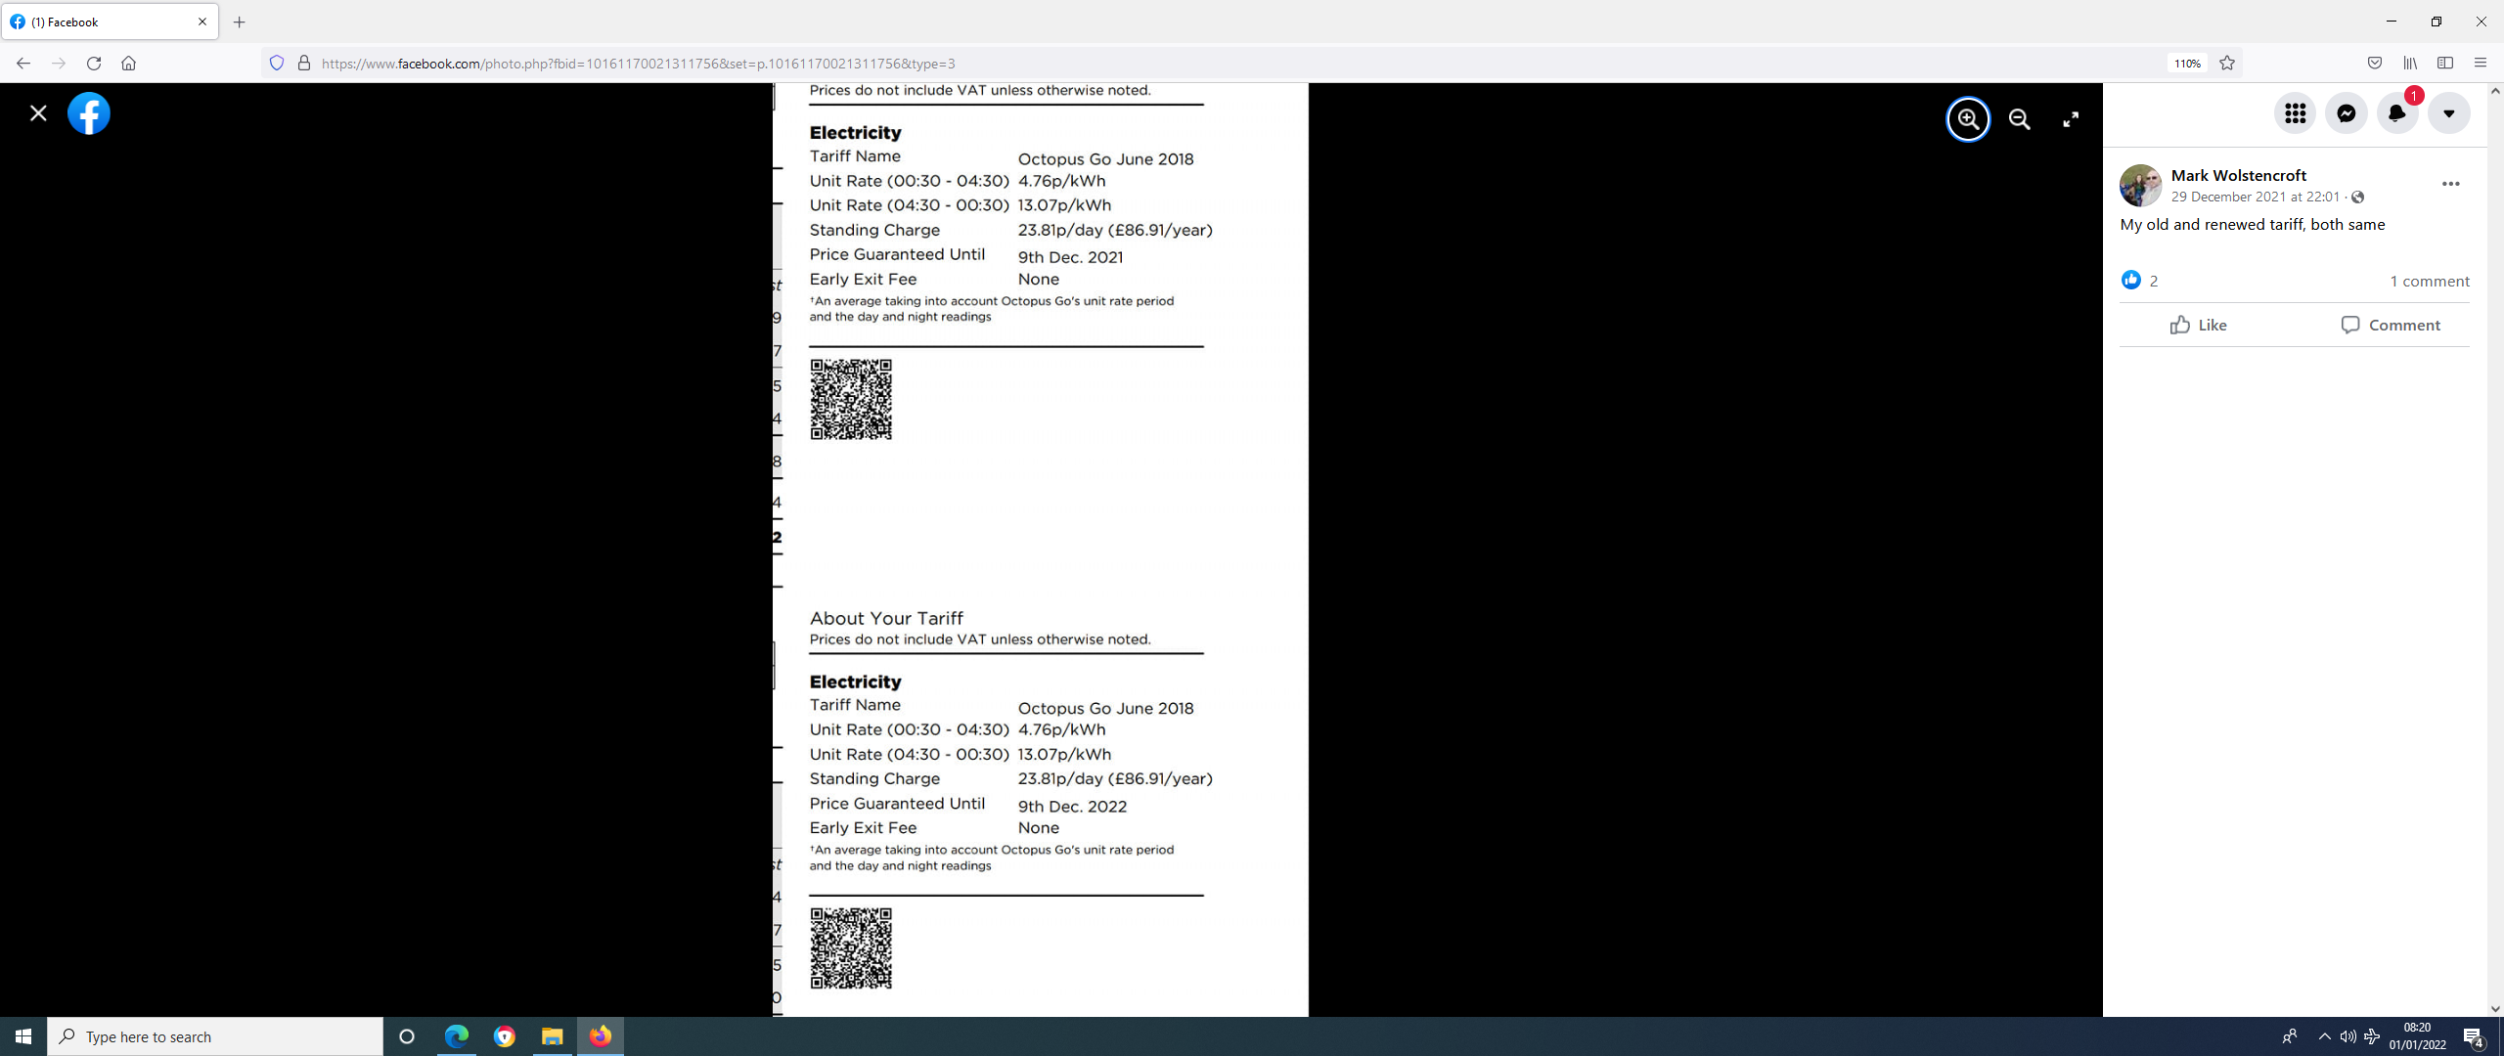Open the Facebook menu grid

tap(2295, 113)
